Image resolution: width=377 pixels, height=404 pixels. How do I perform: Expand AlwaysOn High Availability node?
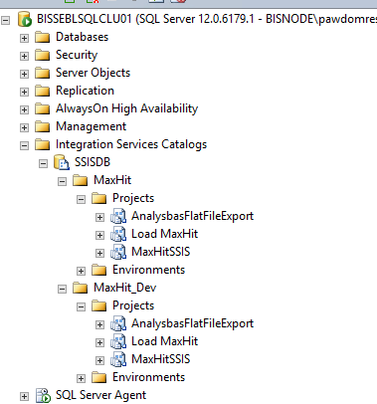tap(24, 109)
